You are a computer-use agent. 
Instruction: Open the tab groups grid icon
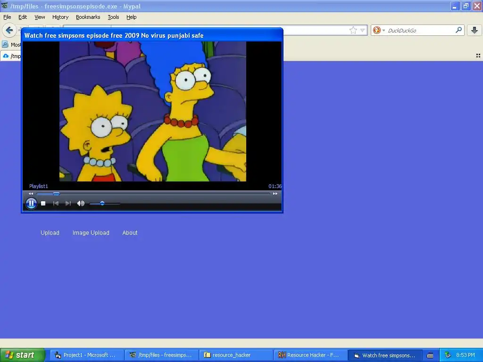click(x=478, y=56)
